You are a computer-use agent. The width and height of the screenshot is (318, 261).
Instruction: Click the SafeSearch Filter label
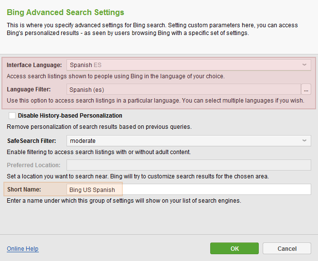click(x=32, y=140)
